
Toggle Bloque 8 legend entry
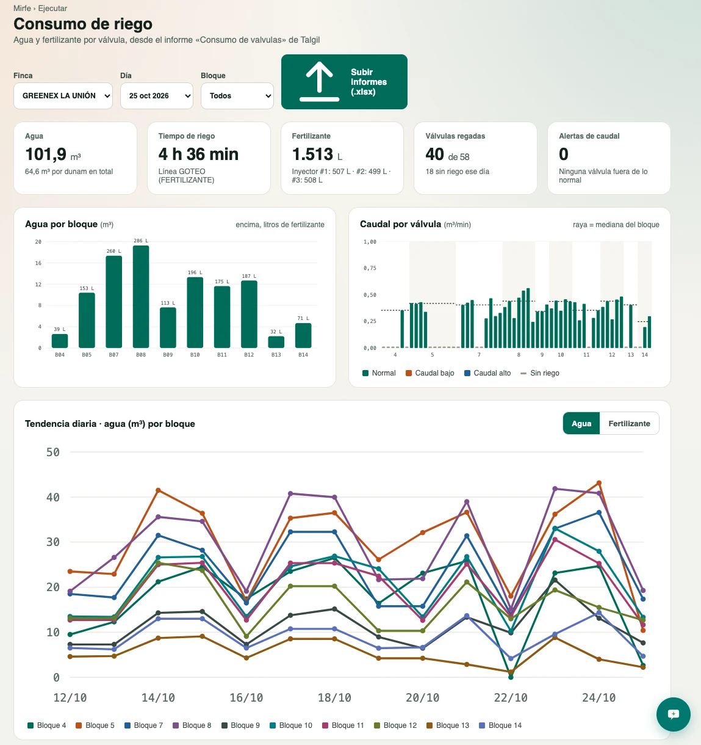pyautogui.click(x=192, y=725)
